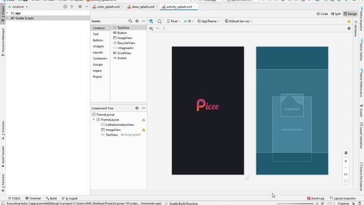Screen dimensions: 364x205
Task: Show layout warnings triangle icon
Action: (x=349, y=21)
